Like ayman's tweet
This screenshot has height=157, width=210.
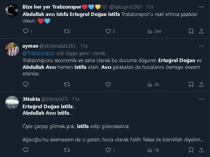tap(108, 85)
